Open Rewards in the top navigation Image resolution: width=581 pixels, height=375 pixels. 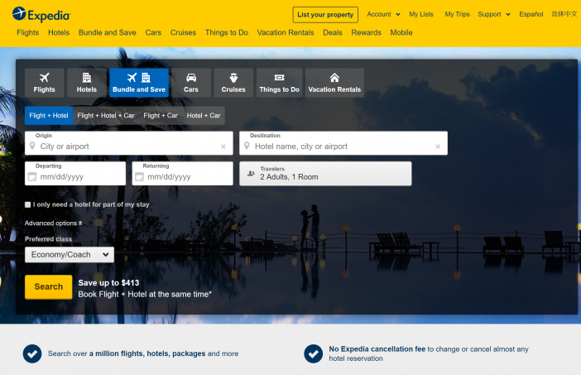pos(366,32)
